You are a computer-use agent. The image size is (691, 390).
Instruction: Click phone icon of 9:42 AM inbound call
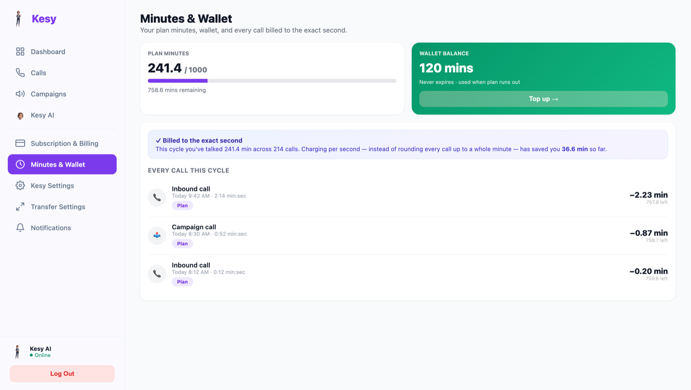(x=157, y=197)
